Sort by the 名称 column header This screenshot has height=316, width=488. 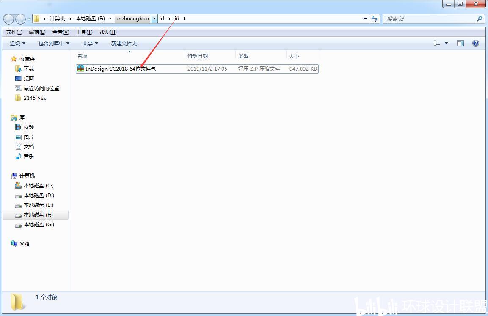[x=82, y=56]
